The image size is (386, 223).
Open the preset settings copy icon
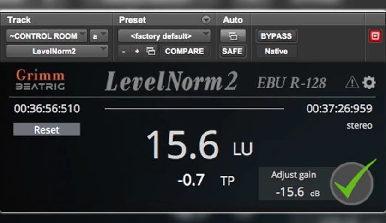click(x=151, y=51)
